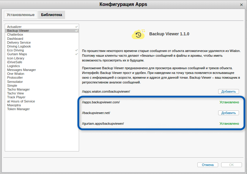
Task: Select iDriveSafe in the list
Action: pyautogui.click(x=42, y=62)
